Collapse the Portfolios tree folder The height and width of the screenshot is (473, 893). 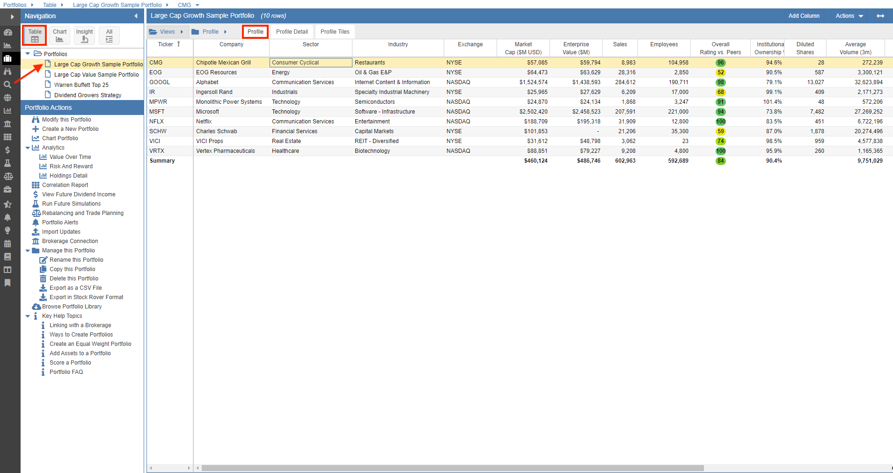28,54
